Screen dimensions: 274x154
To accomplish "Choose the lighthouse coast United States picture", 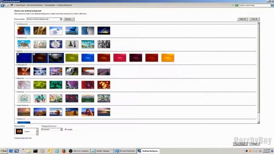I will coord(40,112).
